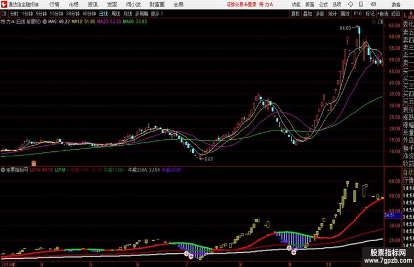Open the 版面 menu
This screenshot has width=414, height=267.
(x=310, y=4)
